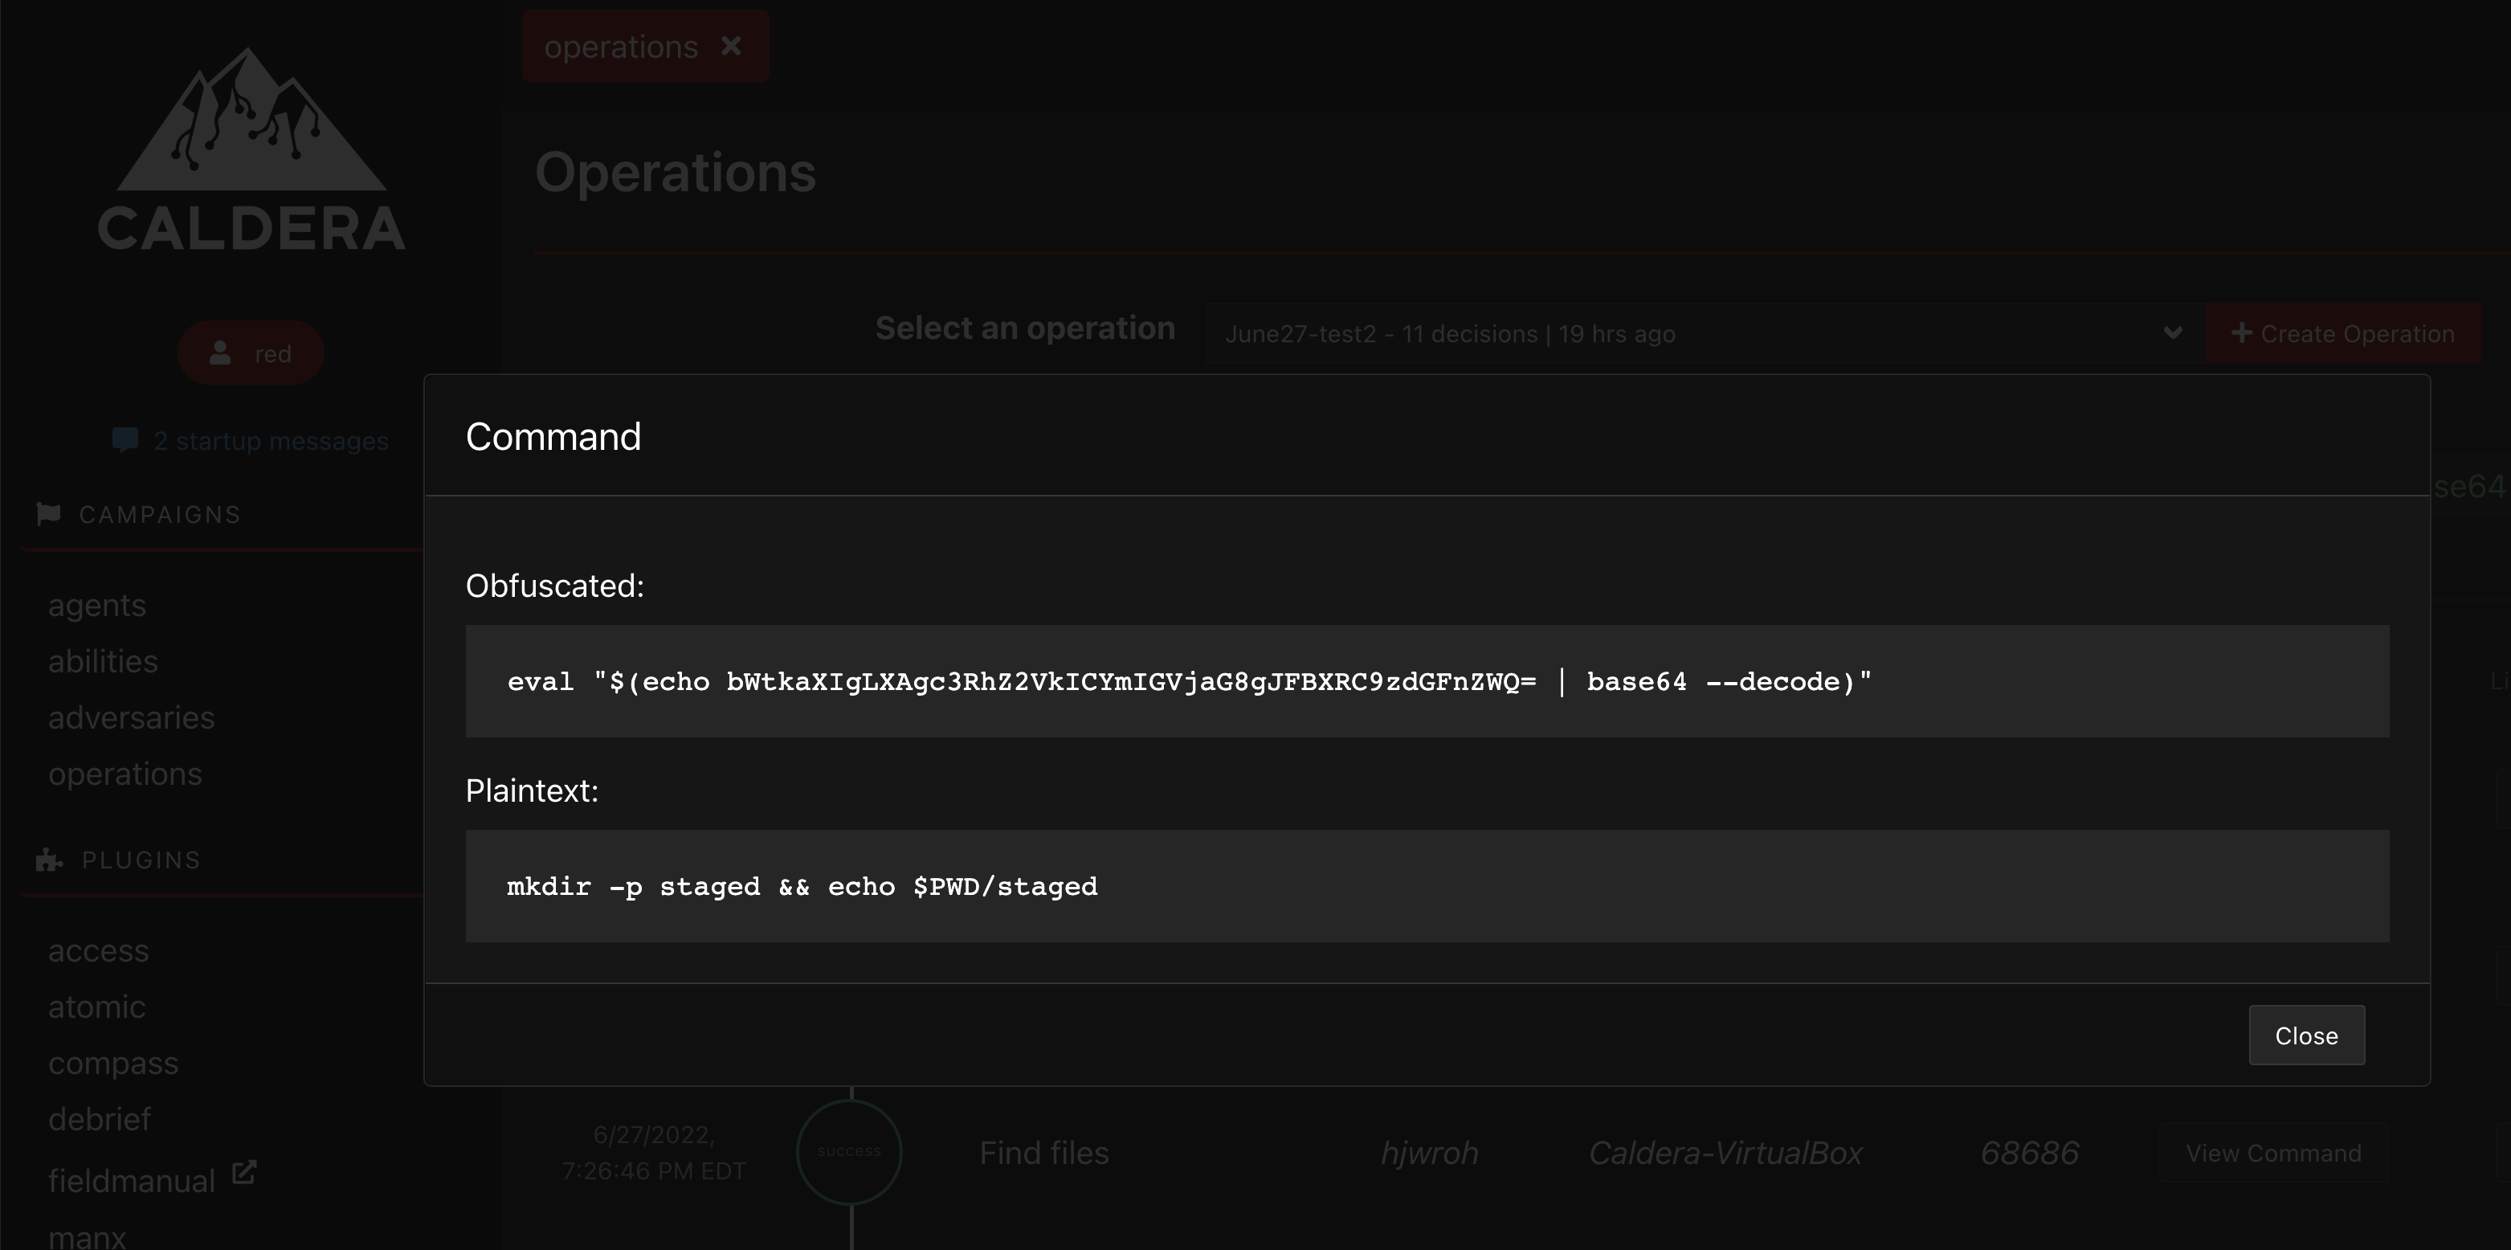Click the red user profile icon
Viewport: 2511px width, 1250px height.
coord(220,353)
